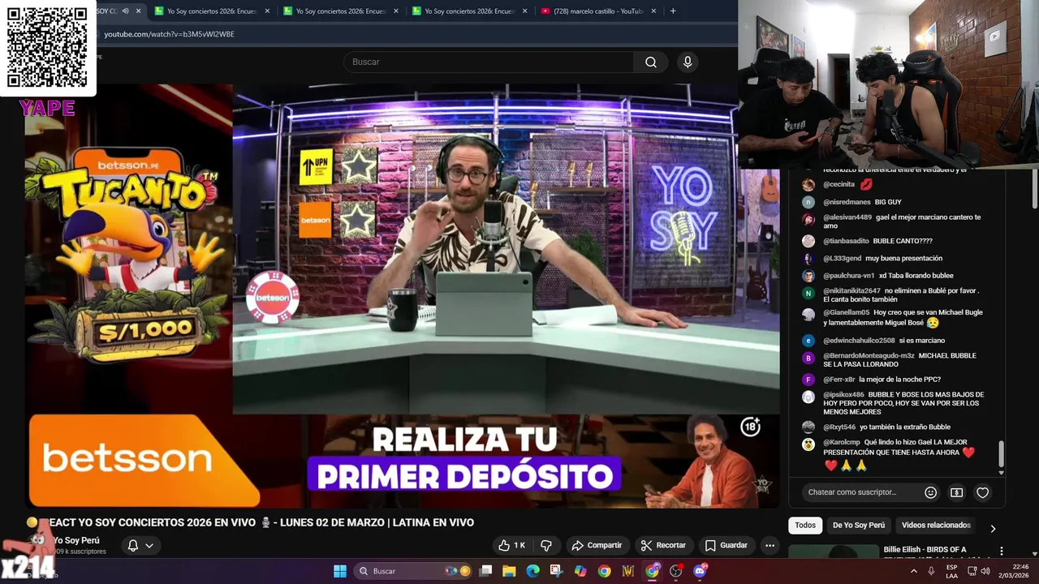The height and width of the screenshot is (584, 1039).
Task: Click the YouTube search magnifier button
Action: click(x=650, y=62)
